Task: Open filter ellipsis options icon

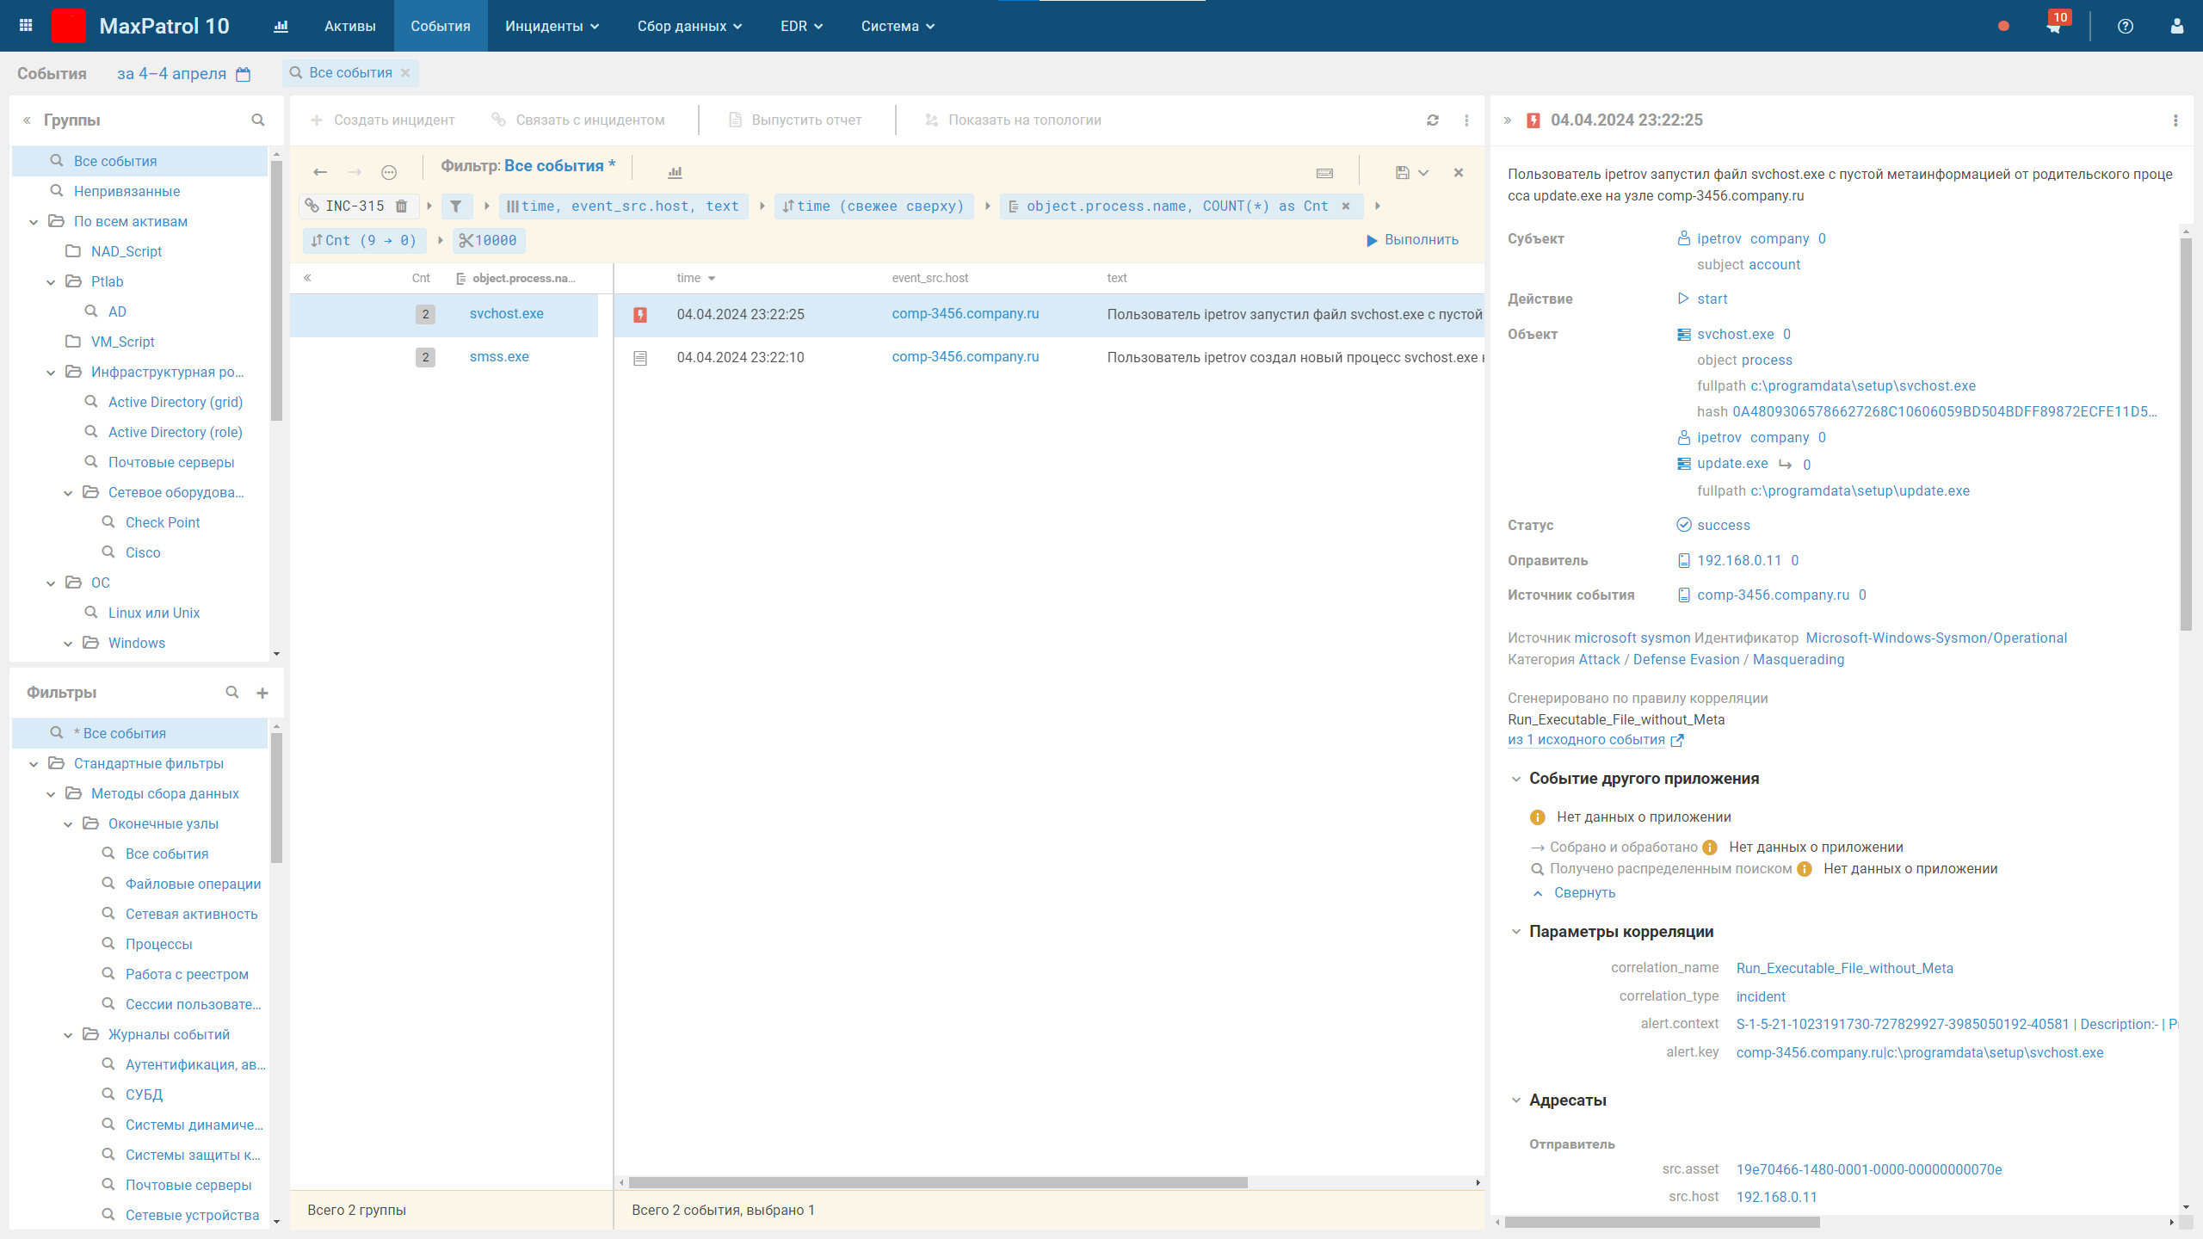Action: (389, 172)
